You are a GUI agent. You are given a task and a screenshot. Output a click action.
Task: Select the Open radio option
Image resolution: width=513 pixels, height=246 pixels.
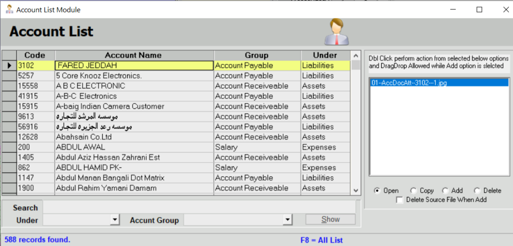click(x=379, y=190)
